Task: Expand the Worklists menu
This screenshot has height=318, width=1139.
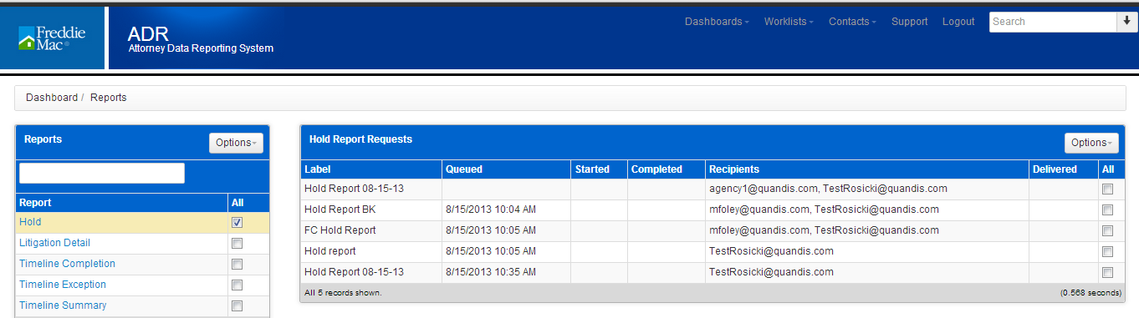Action: 789,22
